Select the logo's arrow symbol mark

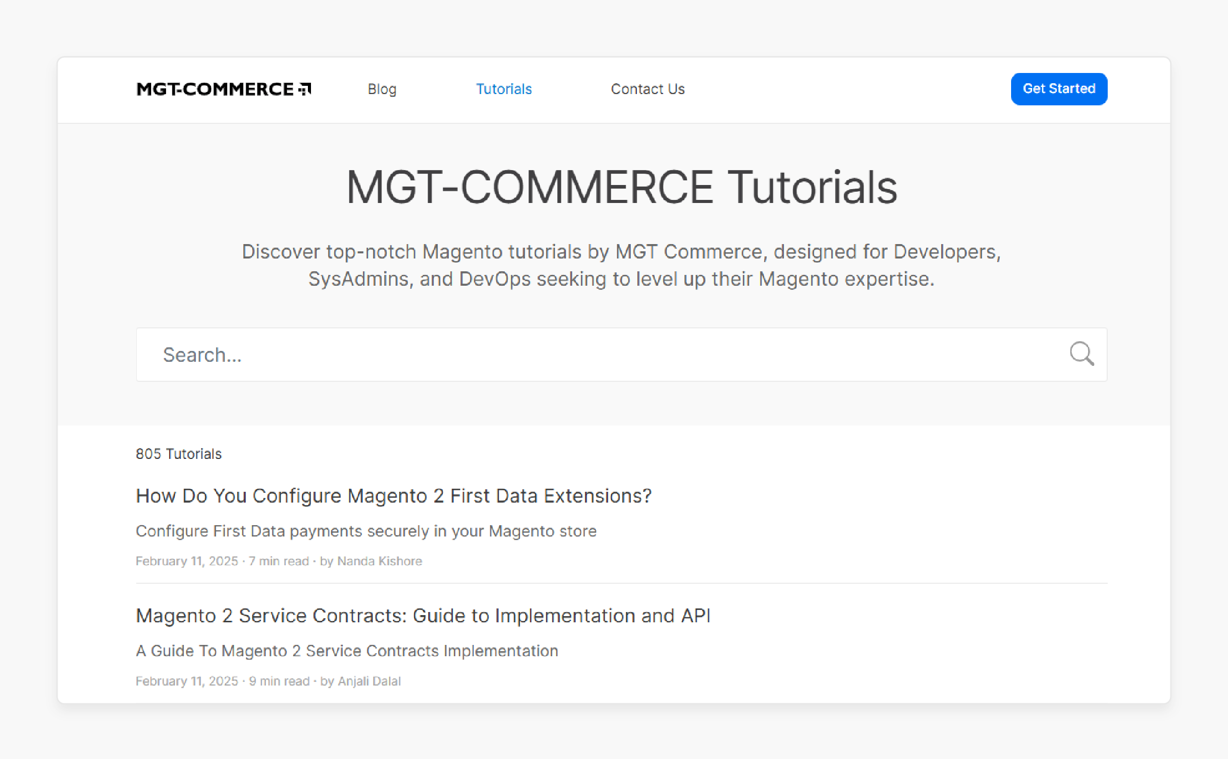pos(305,88)
